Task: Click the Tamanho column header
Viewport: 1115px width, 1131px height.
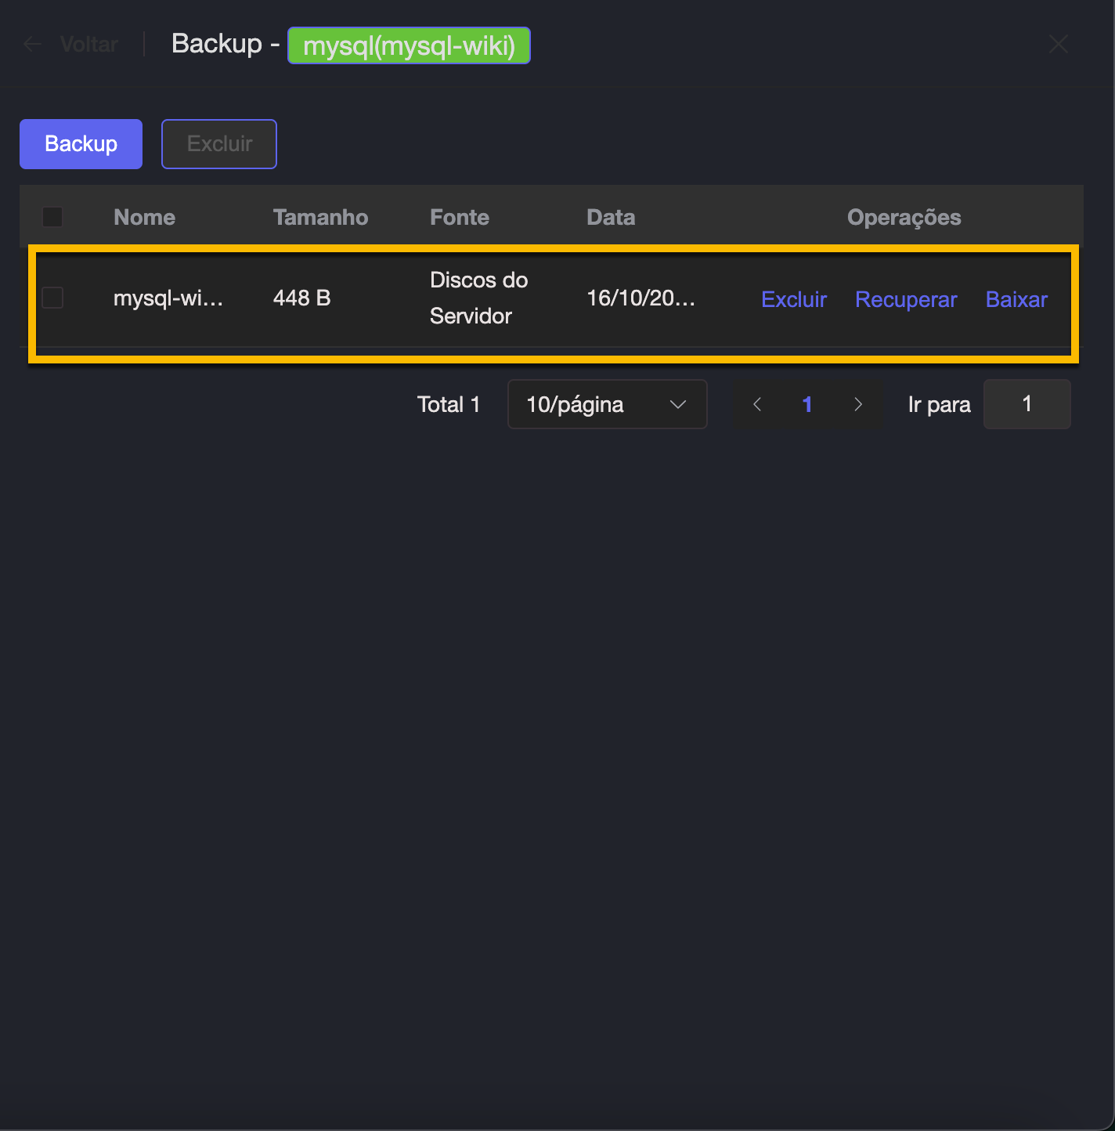Action: click(x=320, y=217)
